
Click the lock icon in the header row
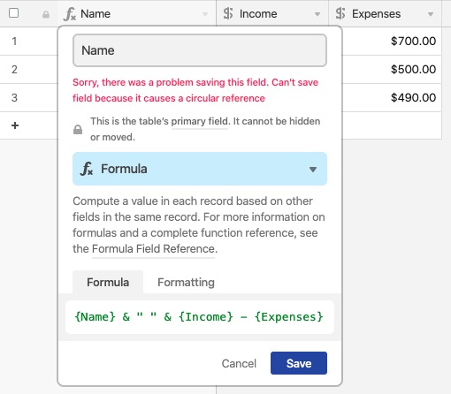point(46,14)
